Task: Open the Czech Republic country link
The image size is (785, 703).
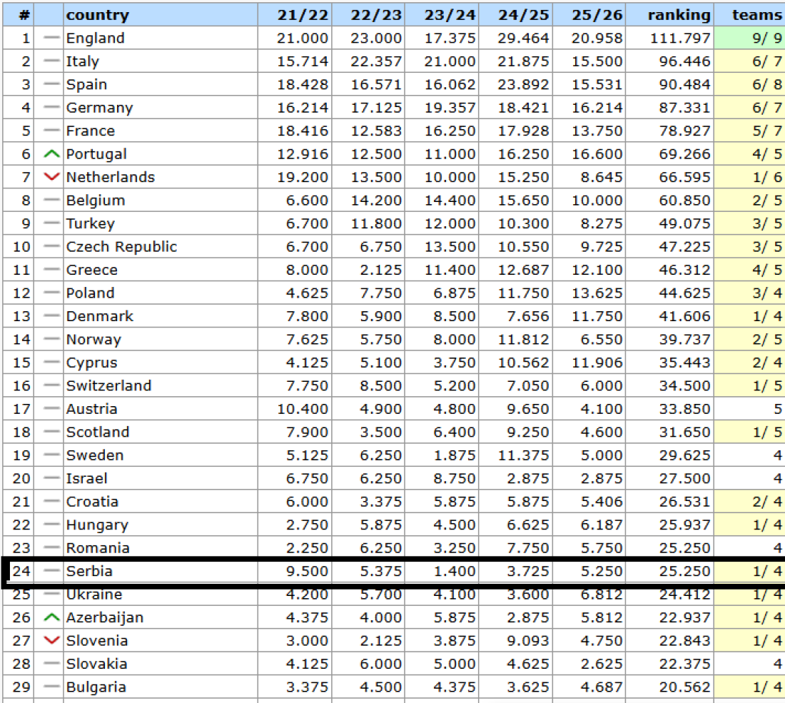Action: (x=121, y=247)
